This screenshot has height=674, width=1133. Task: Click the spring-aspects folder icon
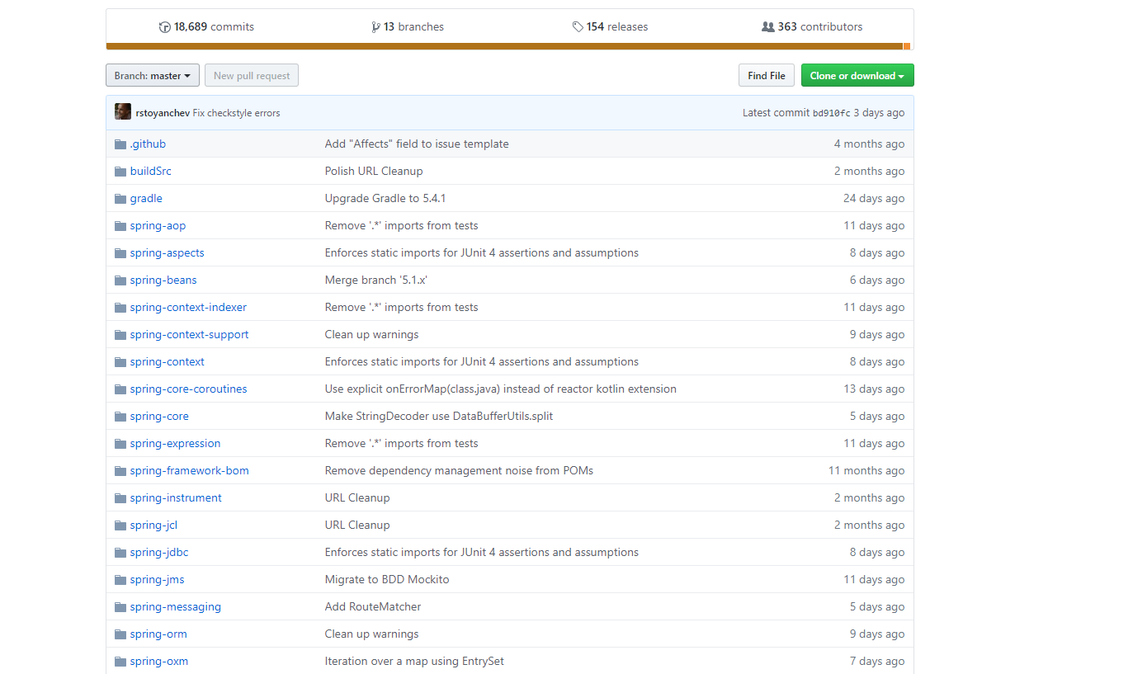tap(120, 253)
